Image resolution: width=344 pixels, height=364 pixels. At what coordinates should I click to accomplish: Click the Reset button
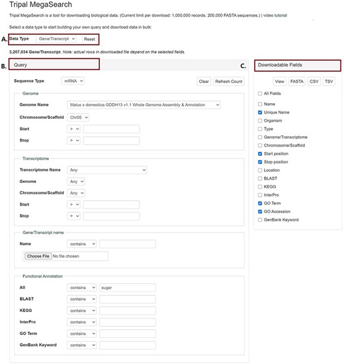(x=89, y=39)
